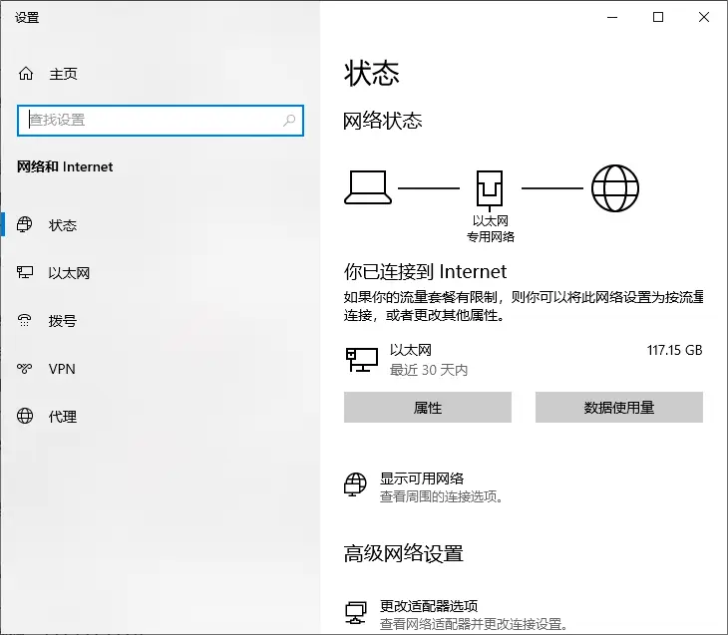Click the 网络和 Internet heading
Viewport: 728px width, 635px height.
(x=65, y=166)
